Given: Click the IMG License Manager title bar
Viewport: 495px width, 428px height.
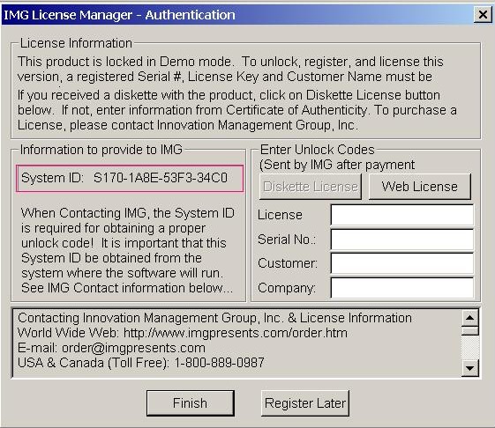Looking at the screenshot, I should point(236,14).
